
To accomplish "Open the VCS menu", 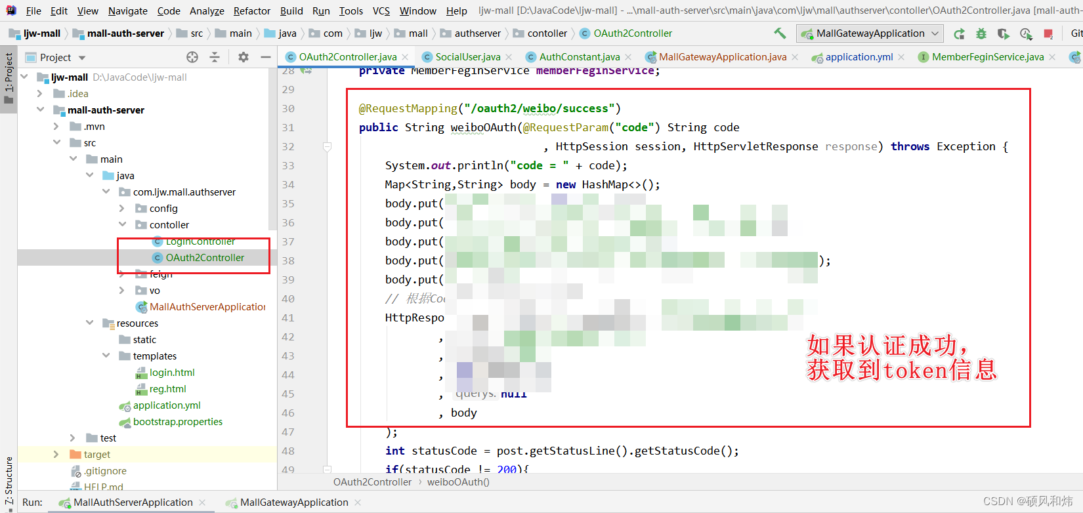I will (381, 10).
